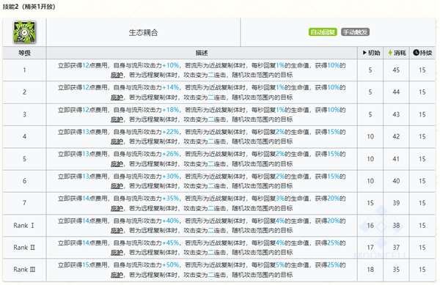440x285 pixels.
Task: Click the level 5 cell
Action: (24, 159)
